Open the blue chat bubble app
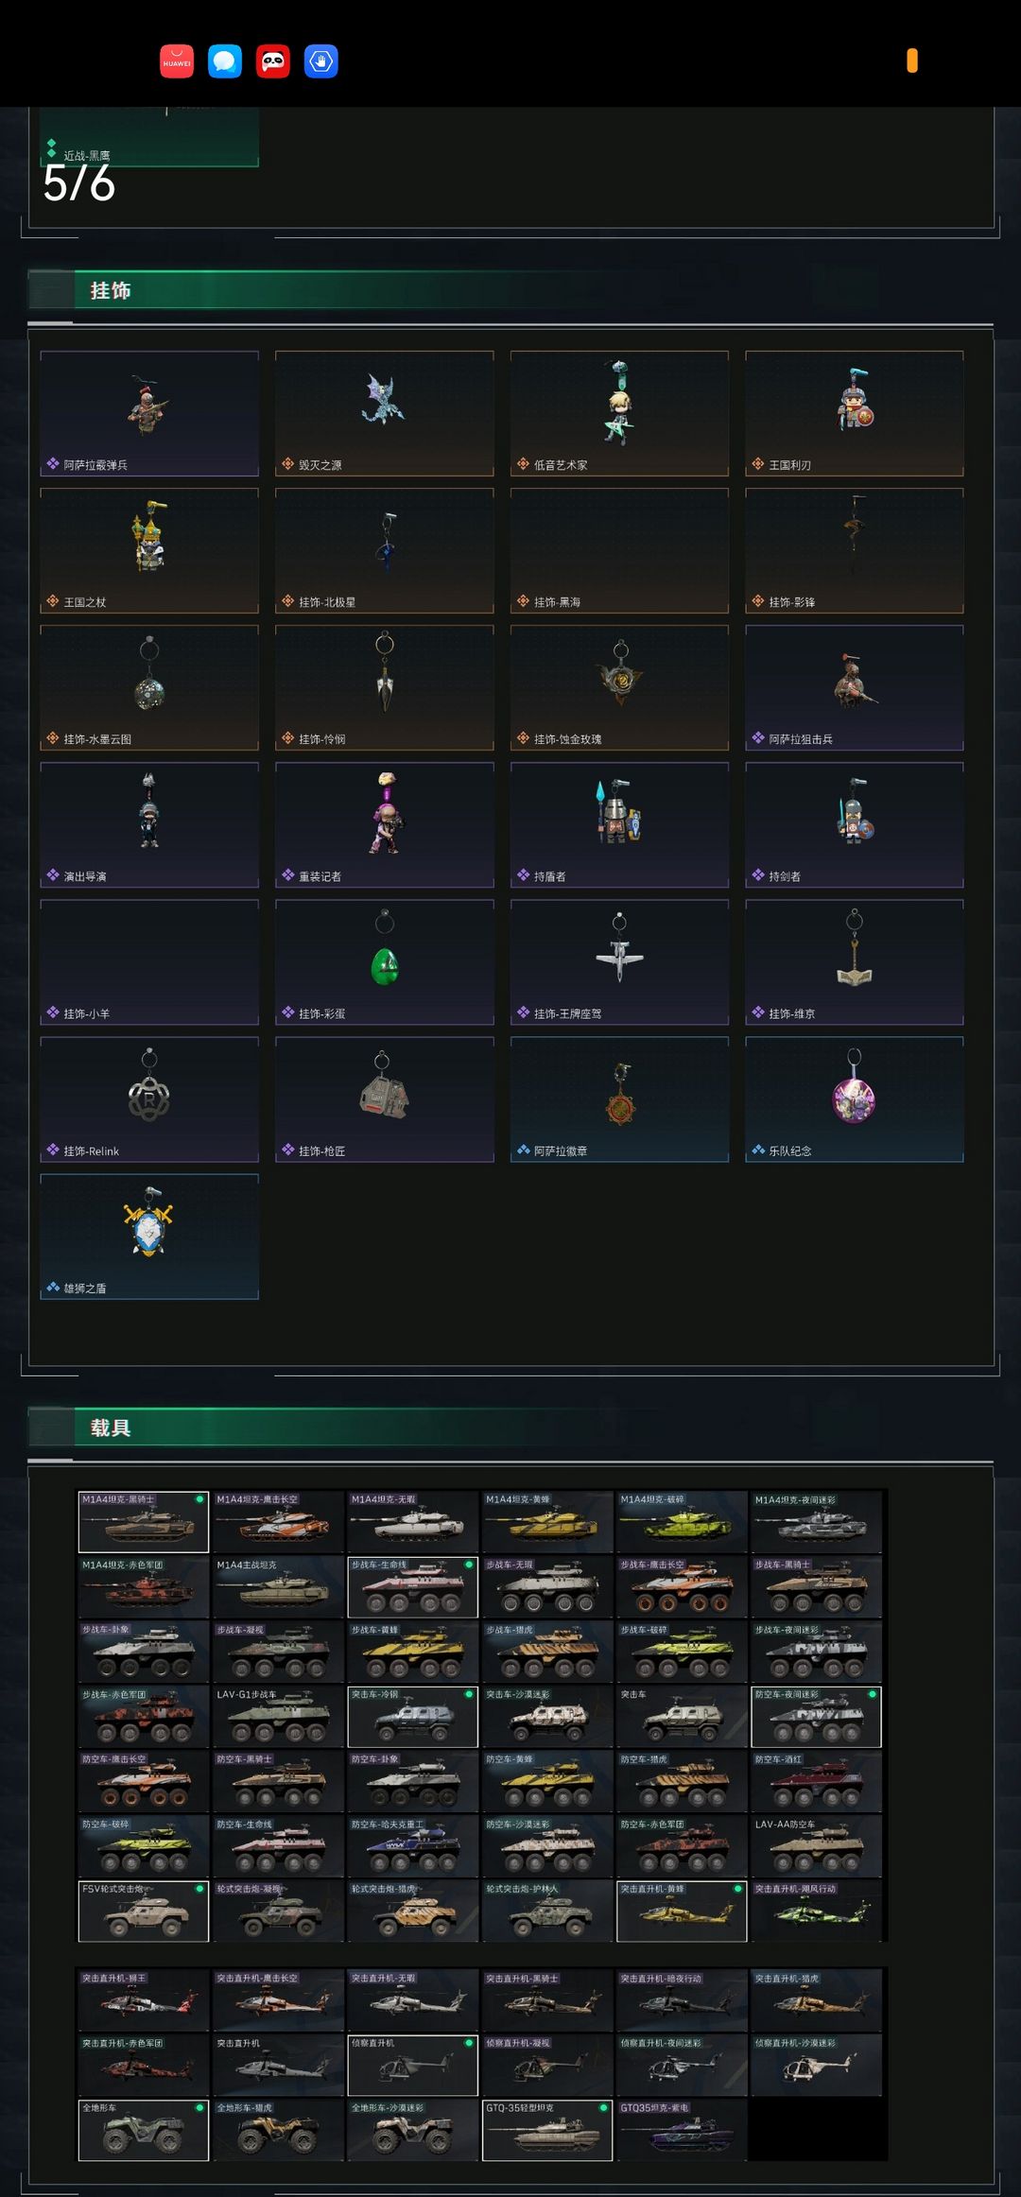Viewport: 1021px width, 2197px height. 225,61
